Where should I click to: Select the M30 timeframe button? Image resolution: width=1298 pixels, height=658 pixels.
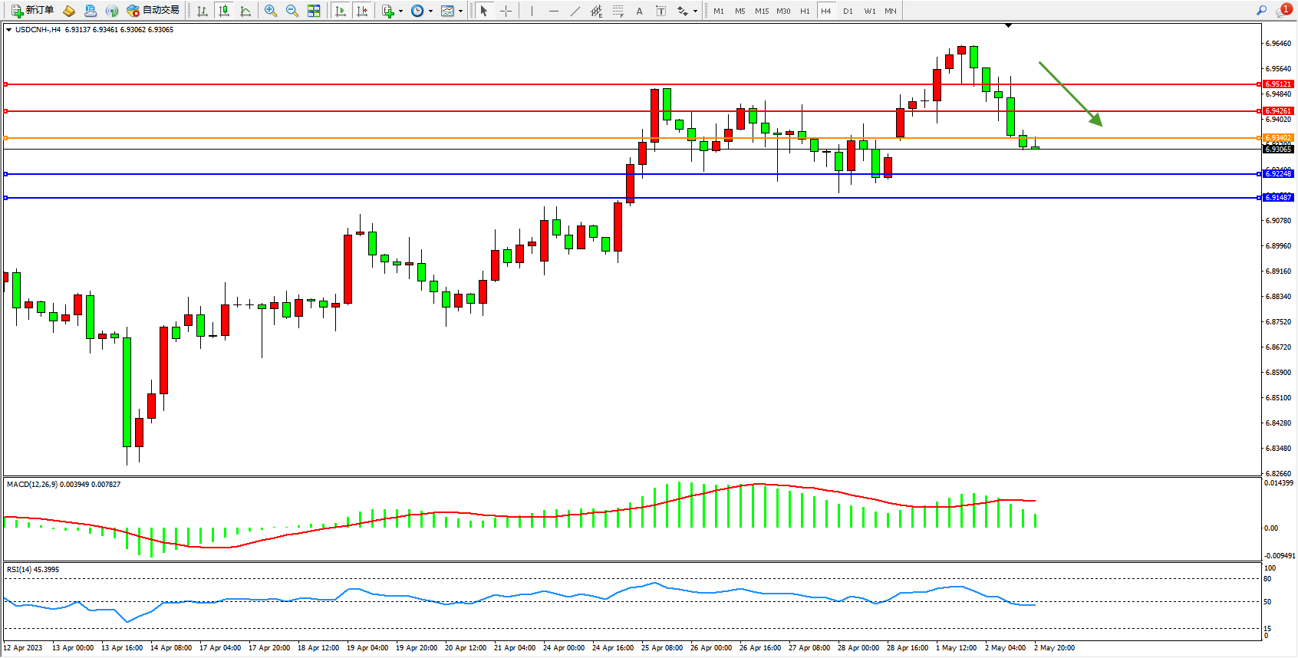point(783,11)
